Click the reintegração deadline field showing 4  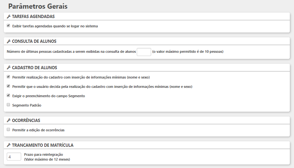point(14,157)
